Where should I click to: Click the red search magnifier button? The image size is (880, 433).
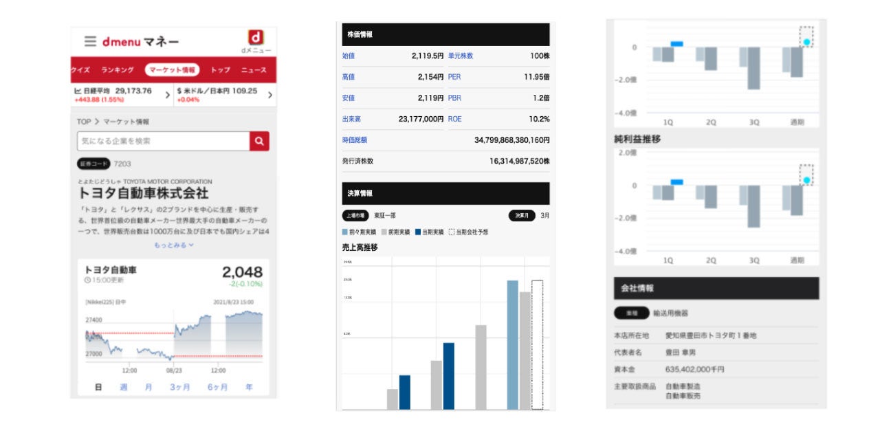(259, 141)
